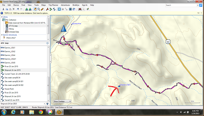204x116 pixels.
Task: Click the Paste toolbar icon
Action: pos(10,9)
